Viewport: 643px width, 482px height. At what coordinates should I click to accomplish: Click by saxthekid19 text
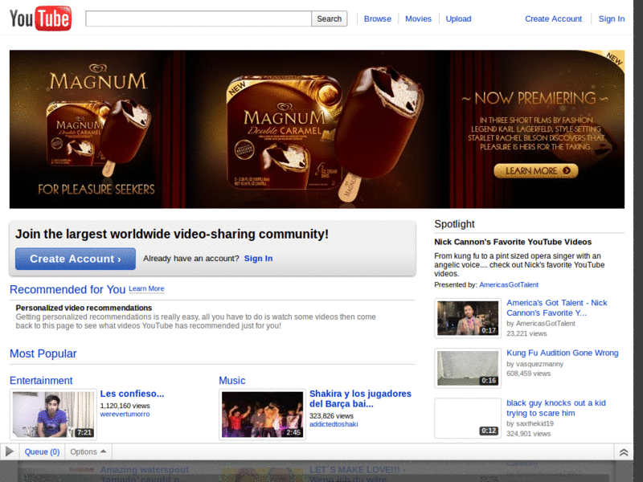[x=530, y=423]
